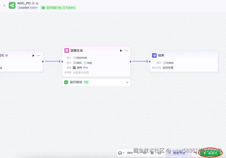Open more options on the leftmost node
The height and width of the screenshot is (158, 226).
tap(39, 55)
